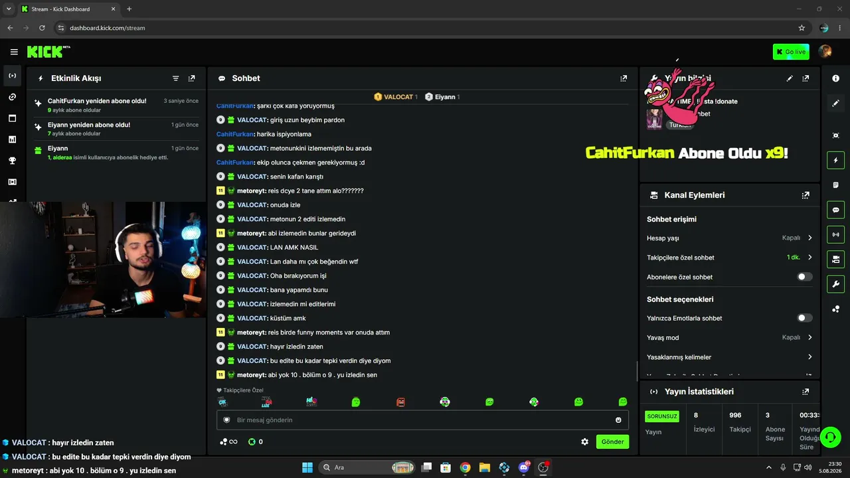The width and height of the screenshot is (850, 478).
Task: Open File Explorer from the taskbar
Action: click(x=485, y=467)
